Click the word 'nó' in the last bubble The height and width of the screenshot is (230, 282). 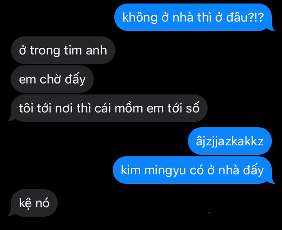click(x=42, y=203)
